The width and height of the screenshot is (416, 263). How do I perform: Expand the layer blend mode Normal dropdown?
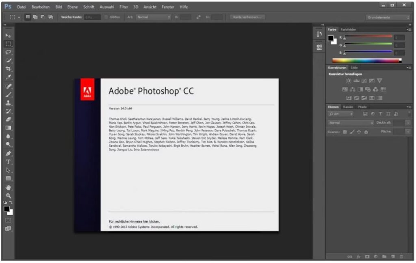coord(351,122)
